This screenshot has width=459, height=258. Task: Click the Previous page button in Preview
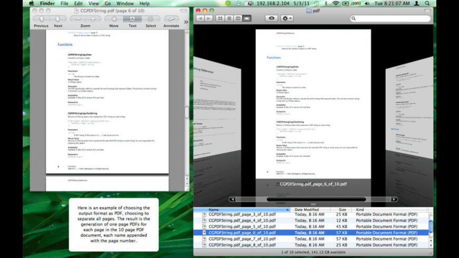point(41,19)
